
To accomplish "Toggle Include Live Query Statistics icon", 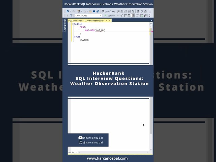I will click(141, 16).
